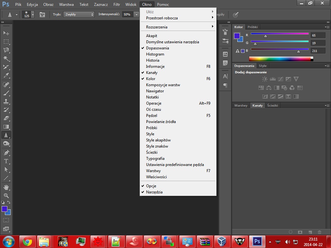Select the Gradient tool

6,127
